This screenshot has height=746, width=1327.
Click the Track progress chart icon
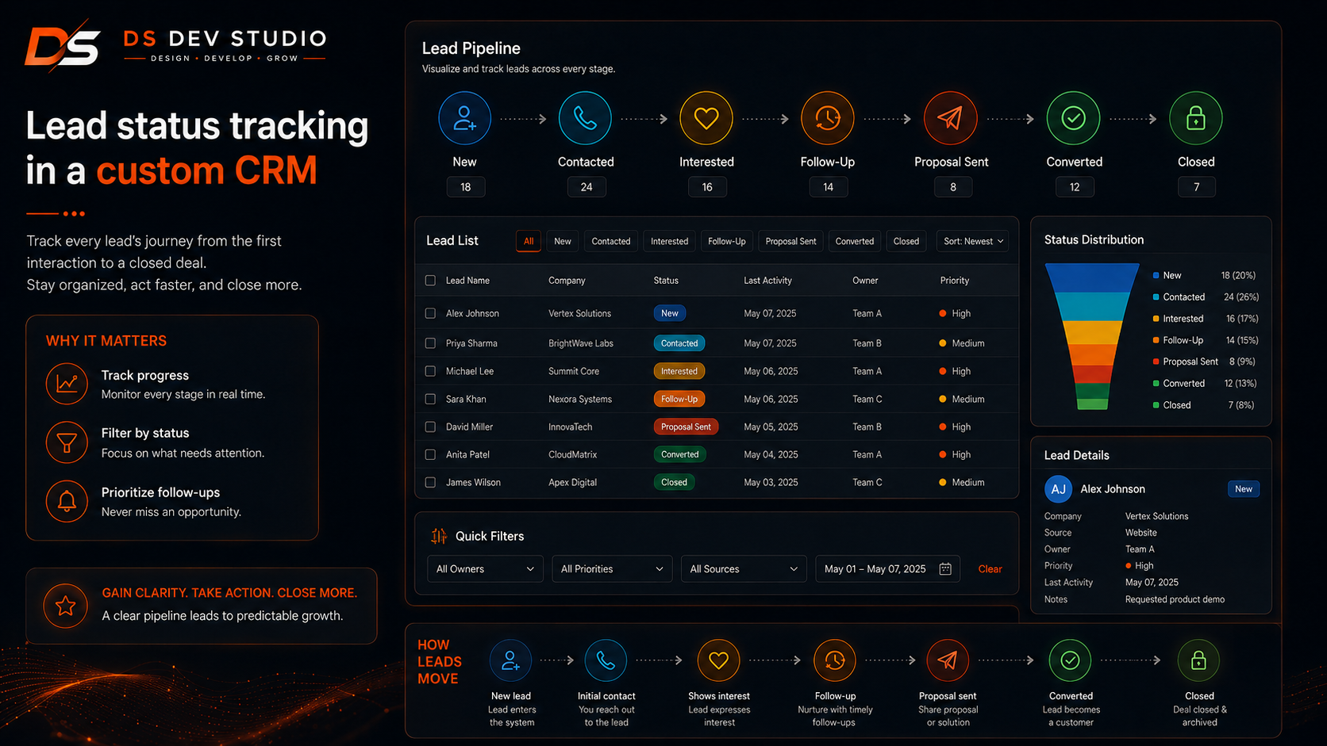(x=67, y=384)
